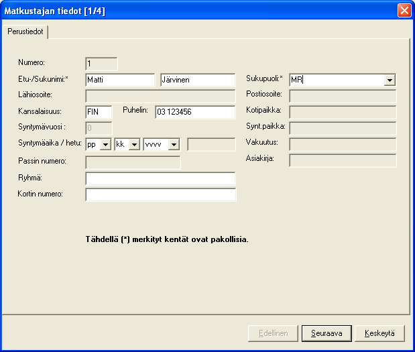The image size is (415, 352).
Task: Click the Postiosoite field
Action: (343, 96)
